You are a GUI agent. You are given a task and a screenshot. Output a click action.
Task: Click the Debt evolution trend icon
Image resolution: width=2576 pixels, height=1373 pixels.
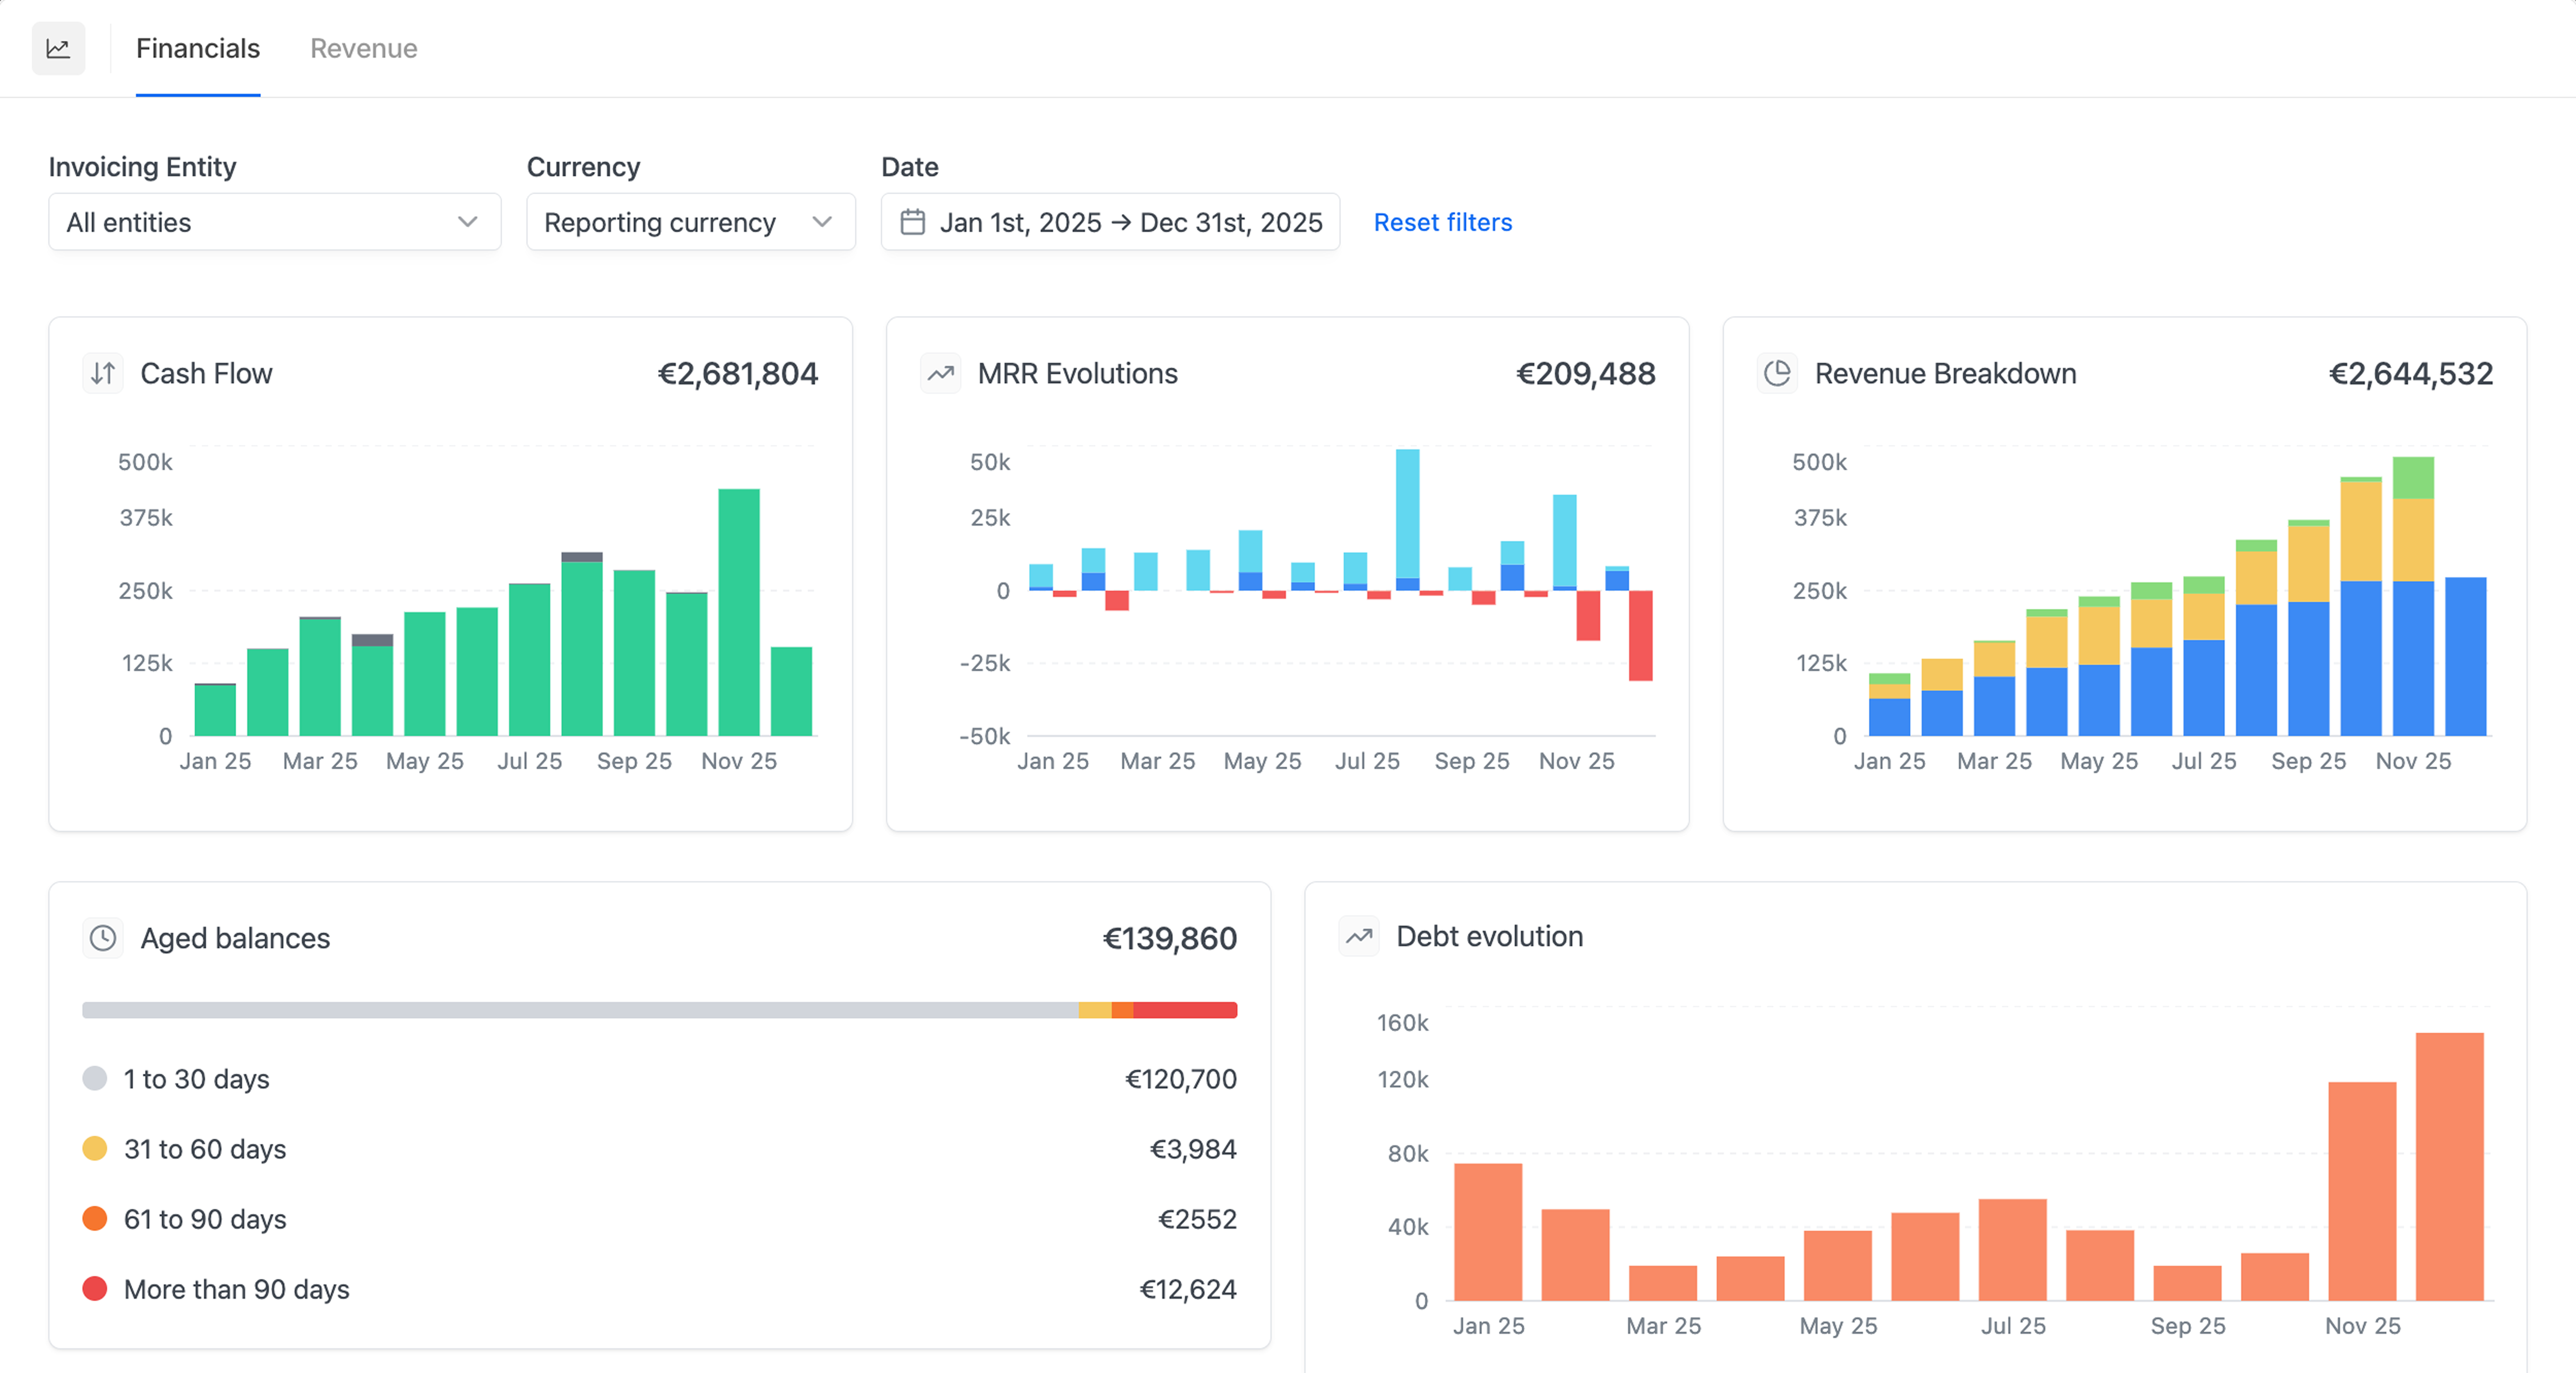[x=1358, y=936]
